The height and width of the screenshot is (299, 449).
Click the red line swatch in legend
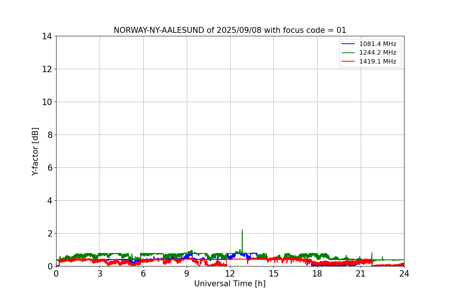(x=348, y=62)
